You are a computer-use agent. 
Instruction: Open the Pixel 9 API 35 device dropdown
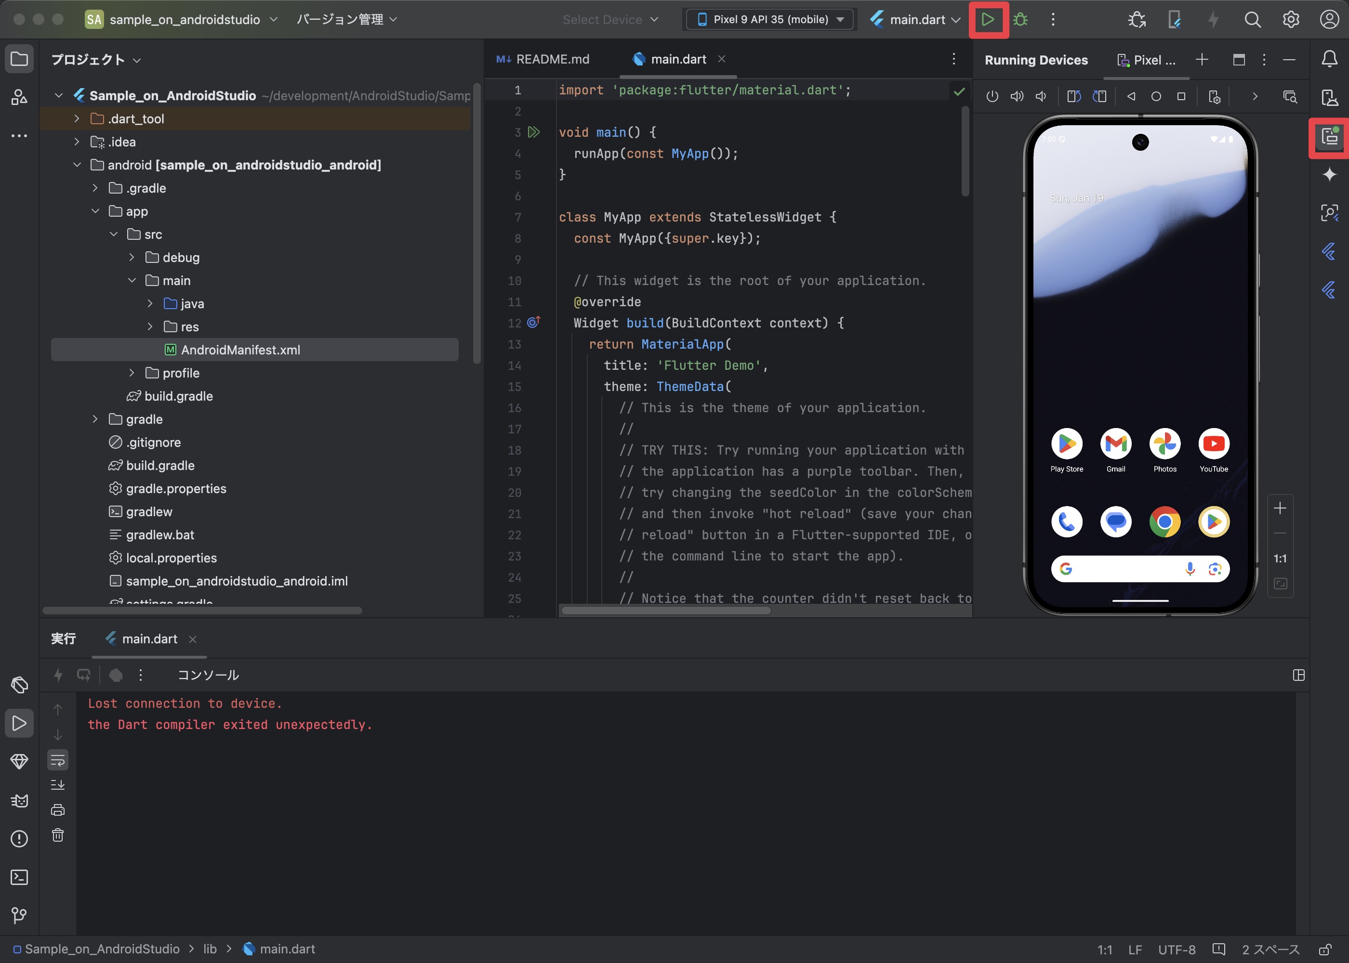(x=768, y=19)
